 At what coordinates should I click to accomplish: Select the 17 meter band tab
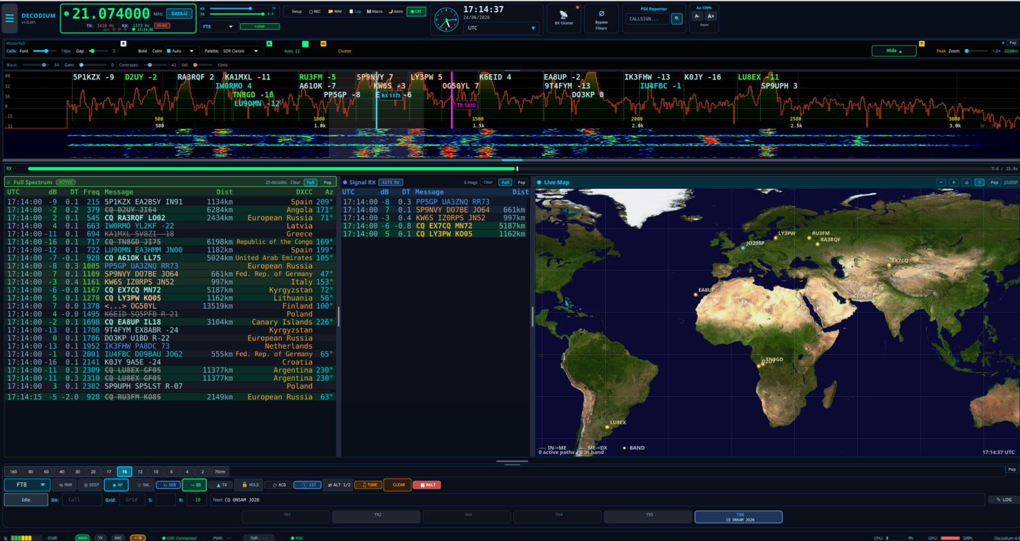click(x=109, y=471)
